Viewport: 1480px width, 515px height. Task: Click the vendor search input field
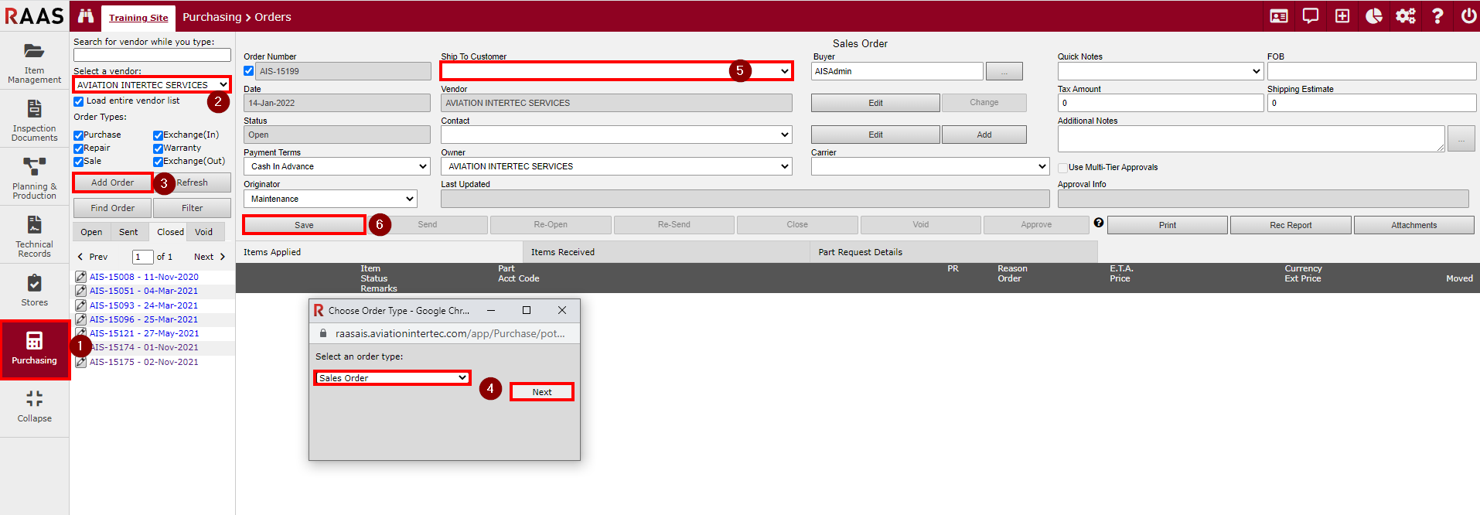point(152,55)
